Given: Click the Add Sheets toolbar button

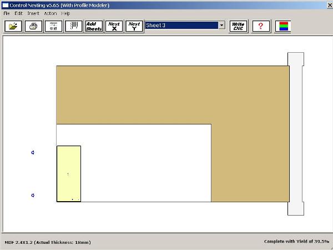Looking at the screenshot, I should click(94, 26).
